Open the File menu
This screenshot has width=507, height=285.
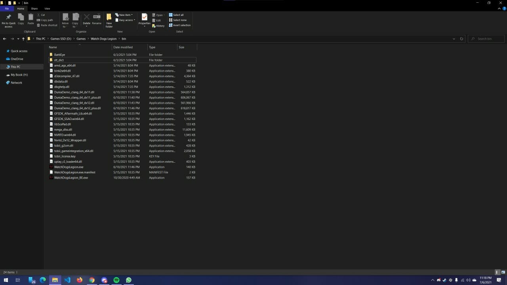(7, 8)
